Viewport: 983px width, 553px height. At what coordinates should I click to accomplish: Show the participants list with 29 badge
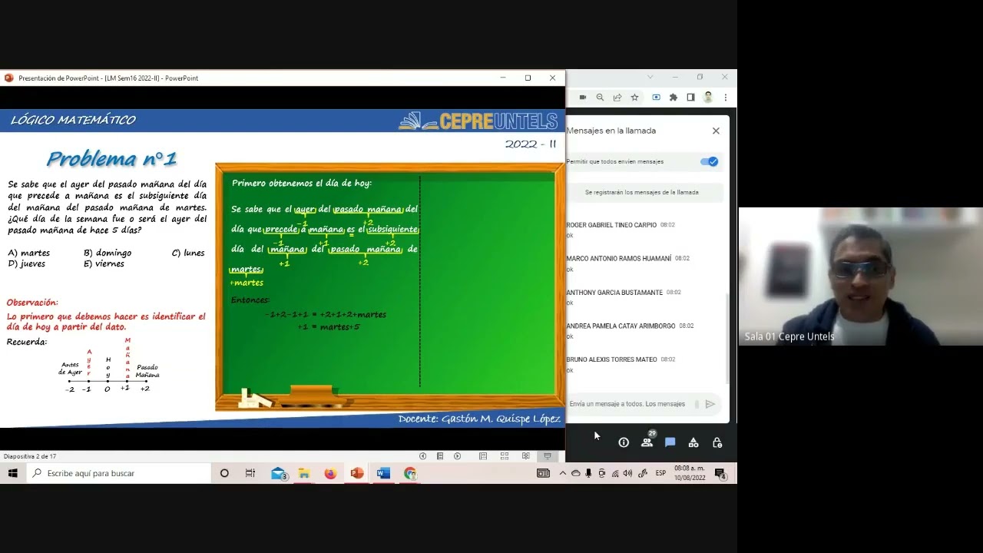pos(647,441)
